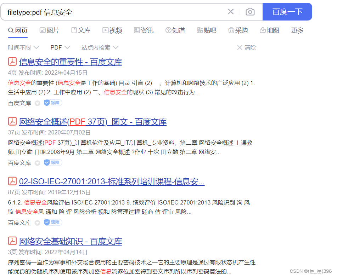Click the text 87页 发布时间: 2019年12月15日

(49, 192)
